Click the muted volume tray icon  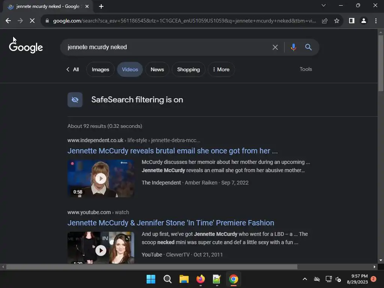point(338,279)
